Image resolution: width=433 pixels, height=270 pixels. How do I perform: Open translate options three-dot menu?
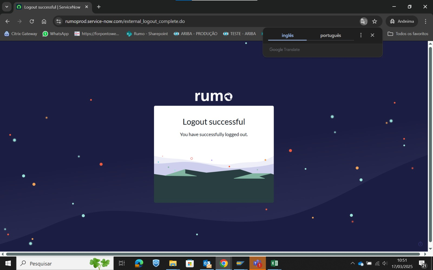pyautogui.click(x=361, y=35)
